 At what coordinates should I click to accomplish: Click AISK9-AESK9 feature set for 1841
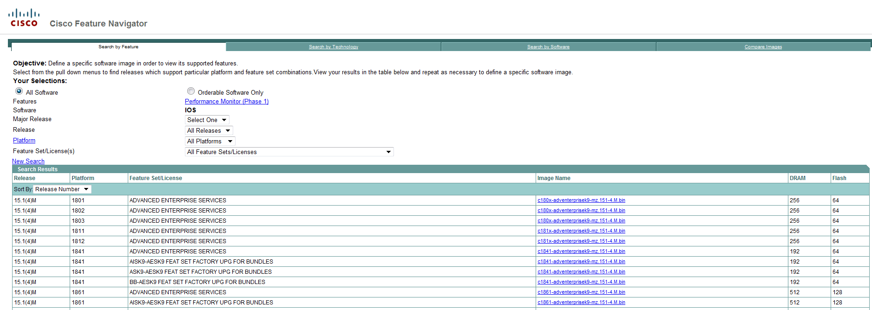[x=201, y=262]
